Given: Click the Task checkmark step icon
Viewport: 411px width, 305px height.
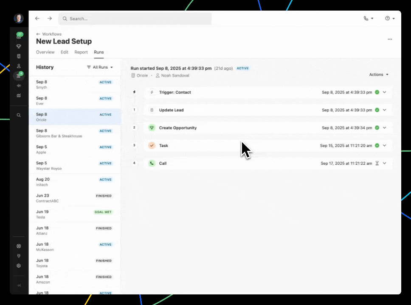Looking at the screenshot, I should [152, 145].
